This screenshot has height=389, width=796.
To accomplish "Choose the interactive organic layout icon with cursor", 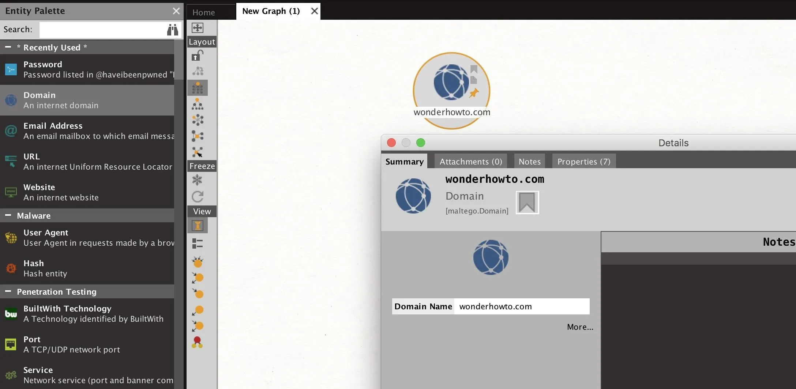I will [198, 152].
